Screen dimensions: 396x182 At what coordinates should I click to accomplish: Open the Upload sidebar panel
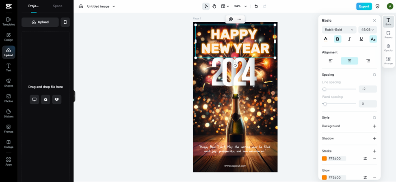(9, 52)
